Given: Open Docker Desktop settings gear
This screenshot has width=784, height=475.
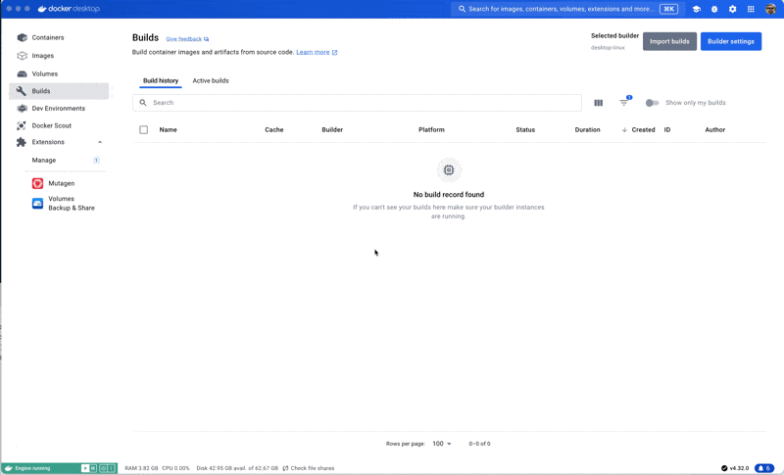Looking at the screenshot, I should (x=732, y=9).
